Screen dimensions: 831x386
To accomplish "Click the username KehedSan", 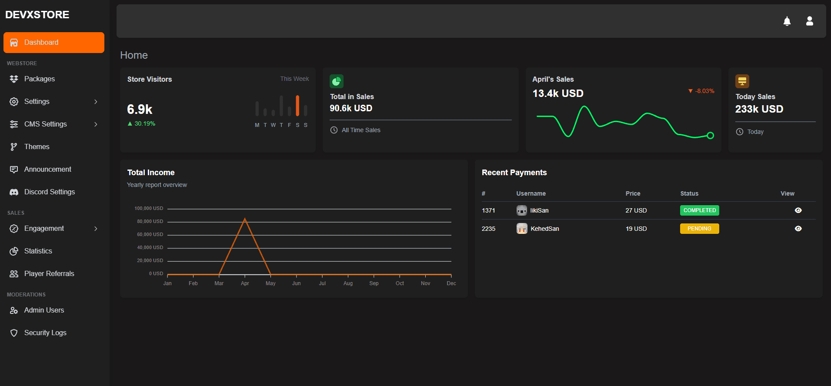I will click(545, 229).
